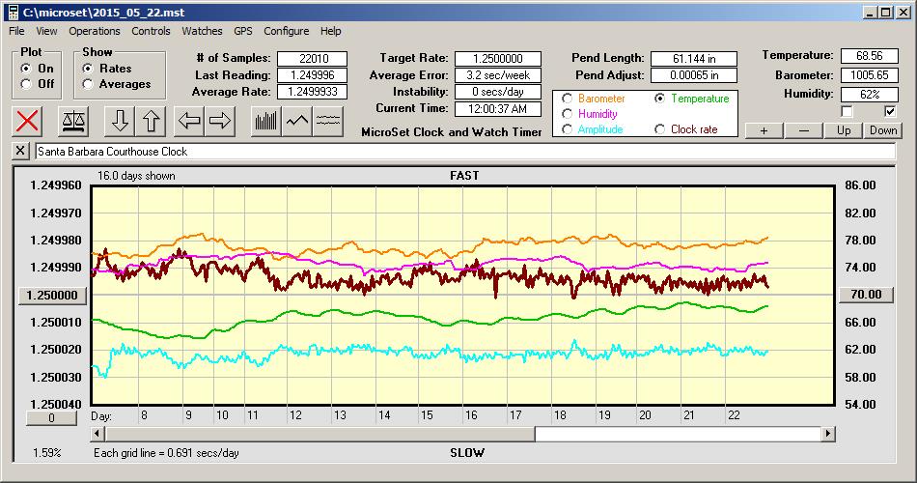Image resolution: width=917 pixels, height=483 pixels.
Task: Enable the unchecked box below Humidity
Action: coord(847,112)
